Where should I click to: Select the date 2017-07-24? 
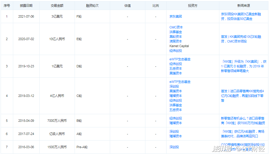(26, 134)
